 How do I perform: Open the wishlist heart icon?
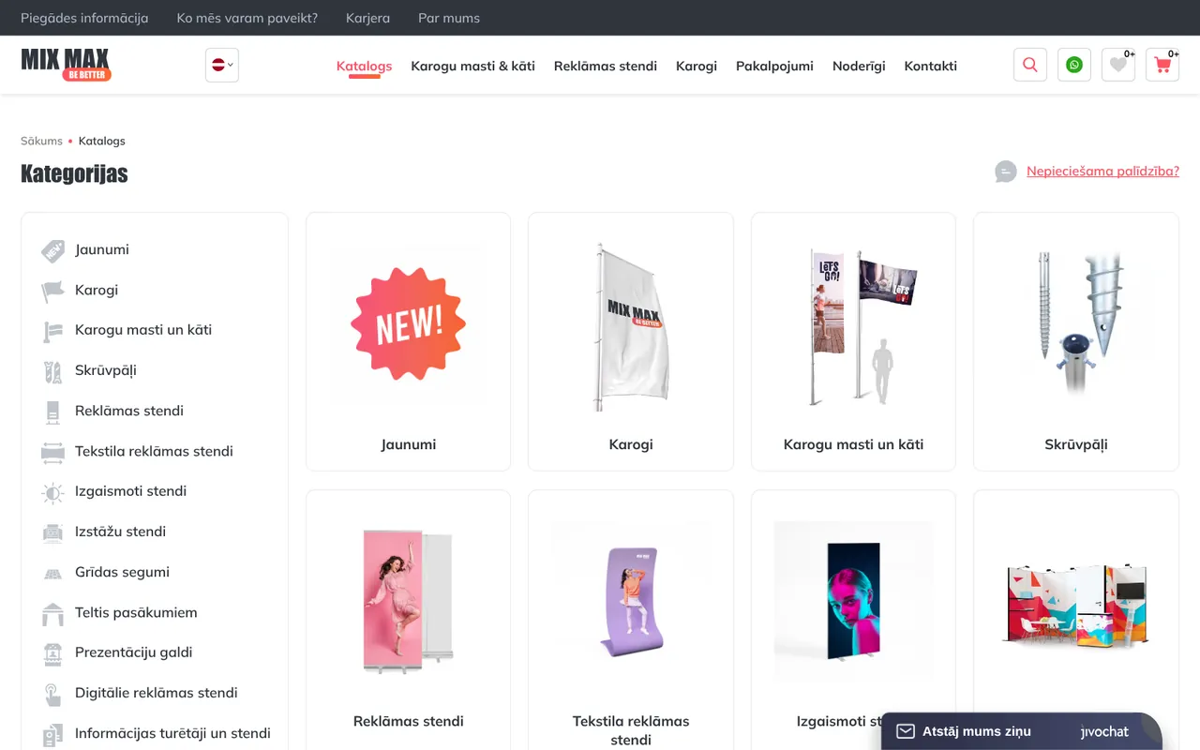coord(1118,65)
